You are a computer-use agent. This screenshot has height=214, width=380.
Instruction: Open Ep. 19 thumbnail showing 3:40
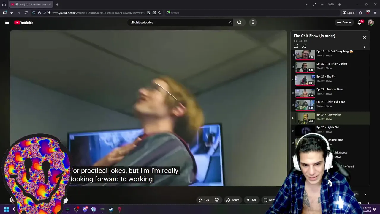pos(305,55)
